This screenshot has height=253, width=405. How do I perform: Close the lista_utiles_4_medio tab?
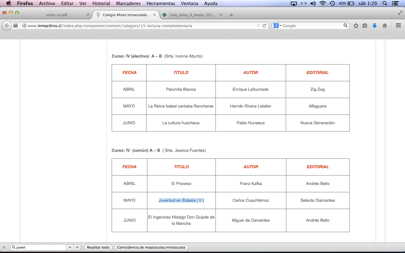click(x=221, y=15)
